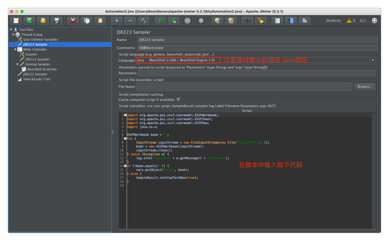Create a new test plan via the New icon

coord(16,21)
